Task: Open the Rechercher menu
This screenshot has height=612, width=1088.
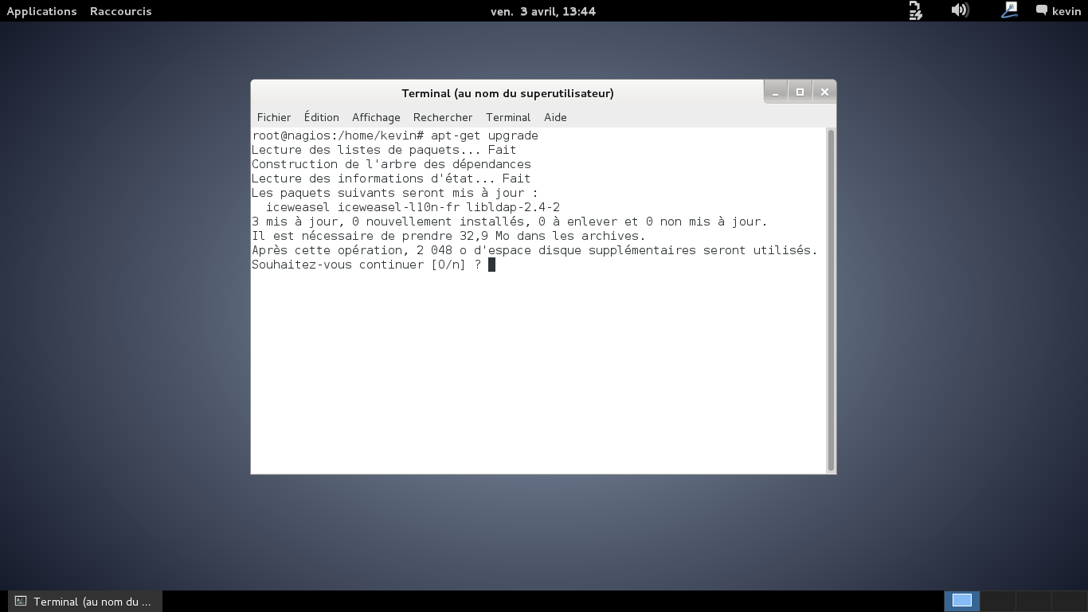Action: 443,117
